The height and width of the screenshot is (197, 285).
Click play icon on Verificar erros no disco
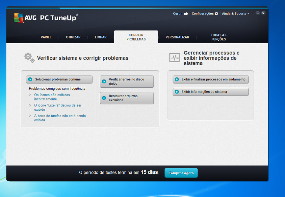tap(104, 81)
